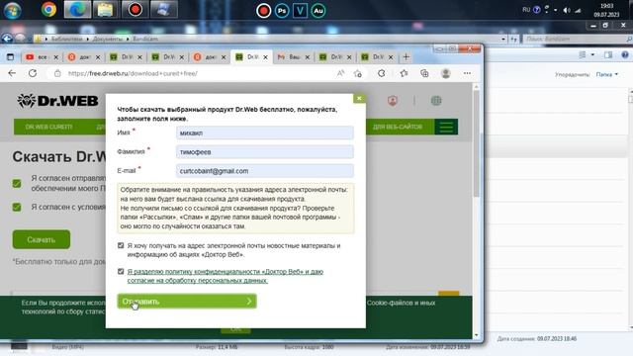Open Read aloud icon in address bar
Image resolution: width=633 pixels, height=356 pixels.
[x=340, y=73]
